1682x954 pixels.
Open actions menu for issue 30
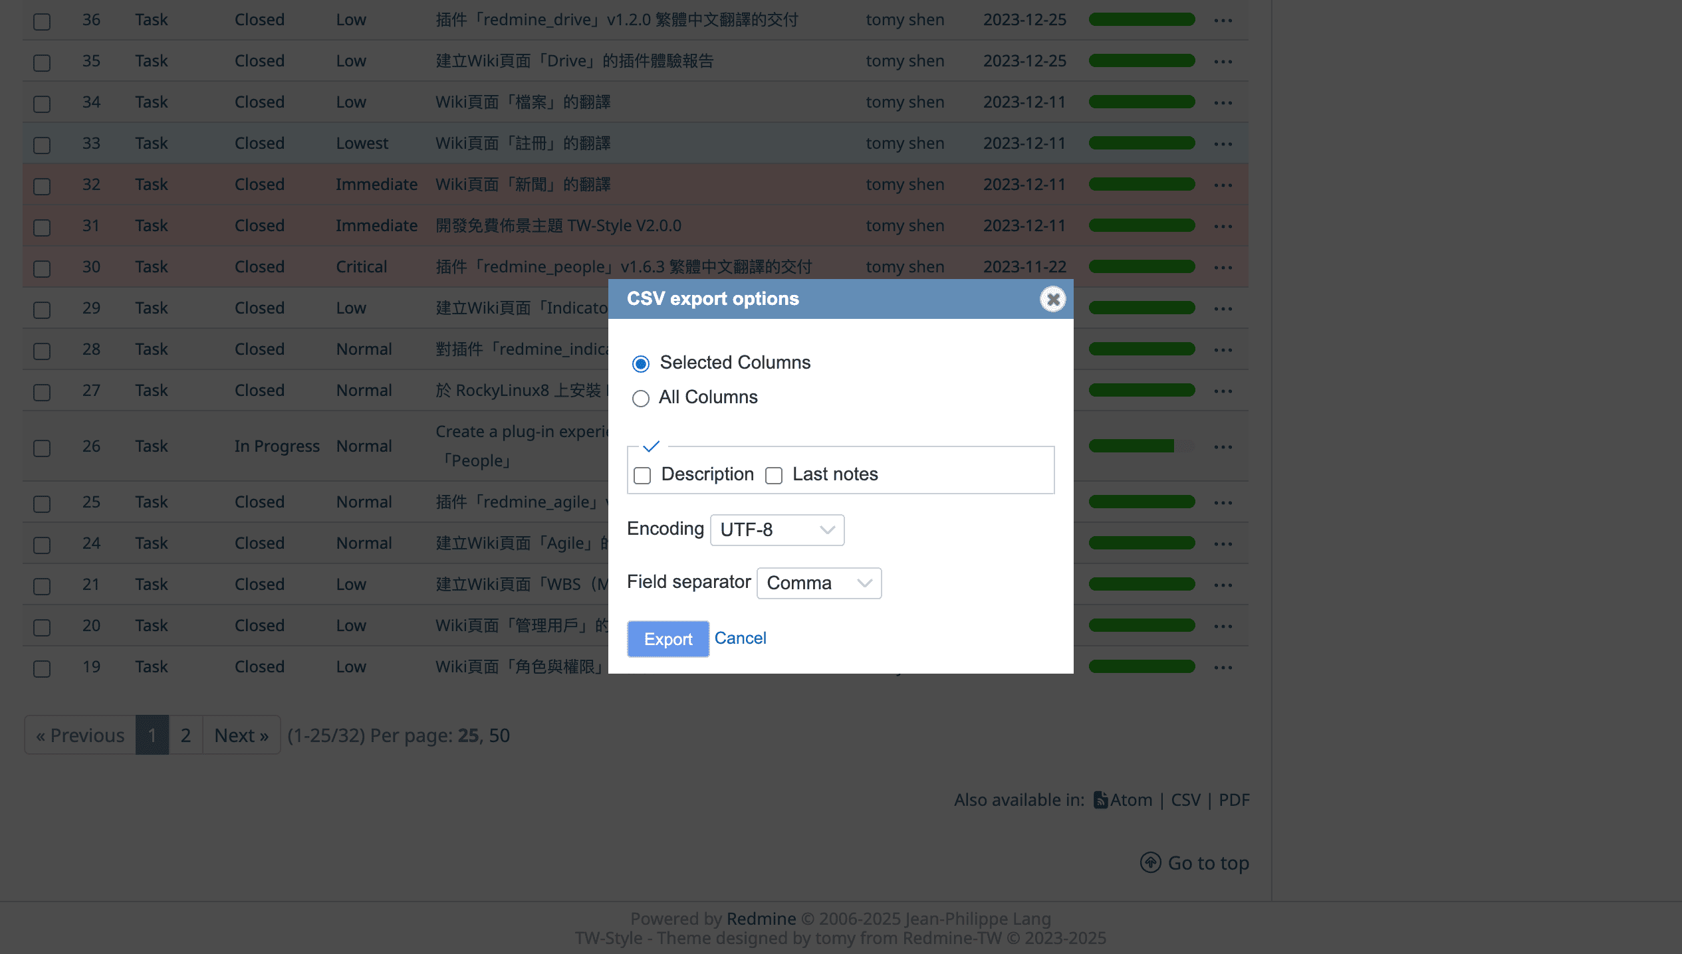point(1223,268)
